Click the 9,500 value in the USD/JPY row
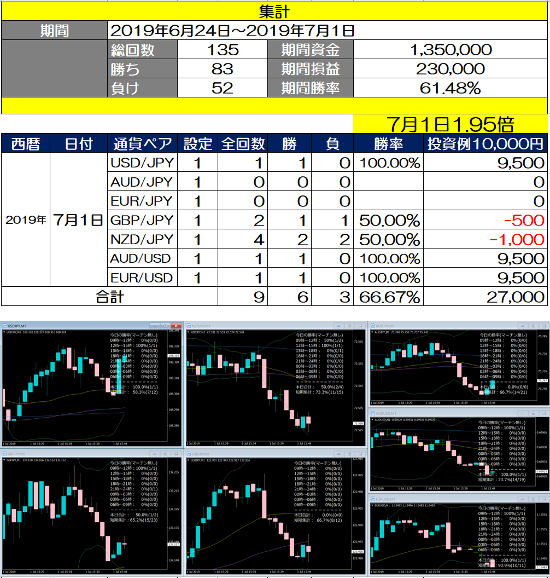Image resolution: width=550 pixels, height=578 pixels. coord(485,163)
